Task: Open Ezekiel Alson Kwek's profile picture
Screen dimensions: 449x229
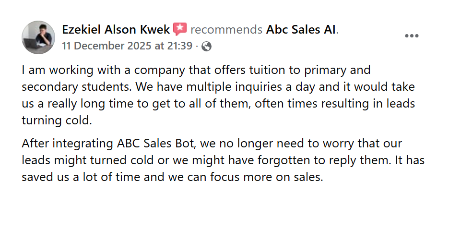Action: [x=38, y=37]
